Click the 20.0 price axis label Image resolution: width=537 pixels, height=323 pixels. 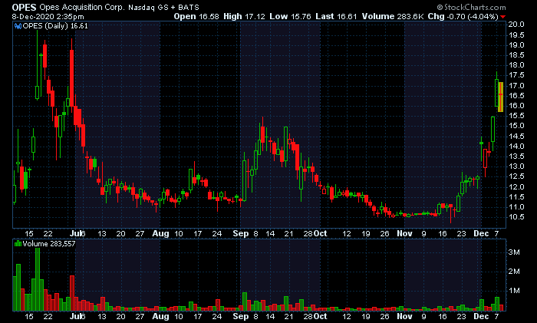[x=516, y=25]
